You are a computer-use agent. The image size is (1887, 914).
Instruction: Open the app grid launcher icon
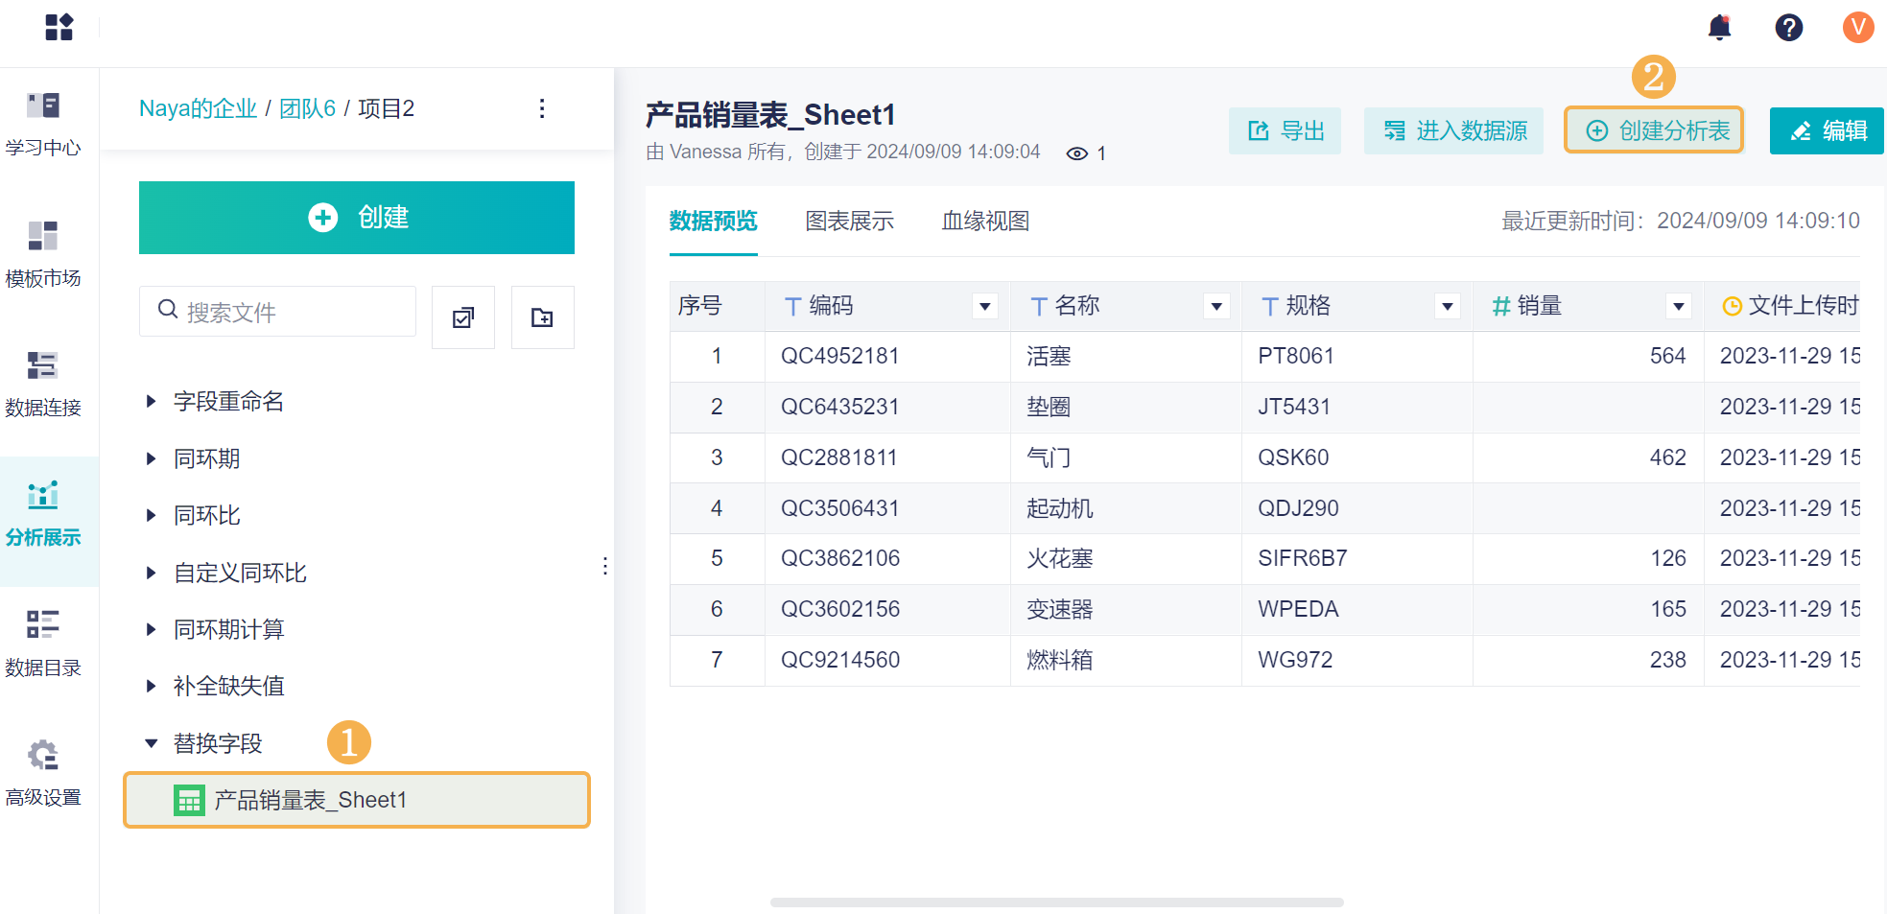coord(59,27)
